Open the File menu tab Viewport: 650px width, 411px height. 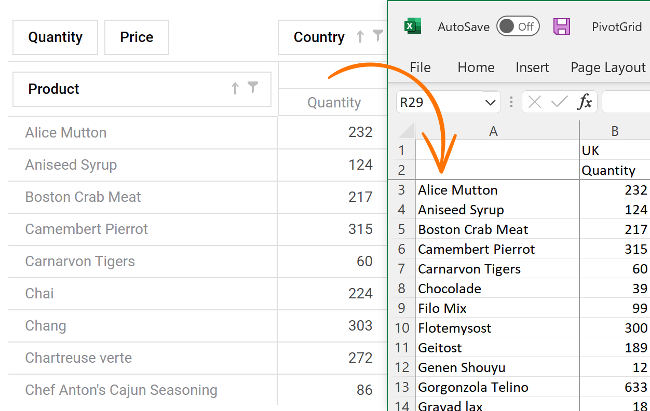[x=420, y=67]
